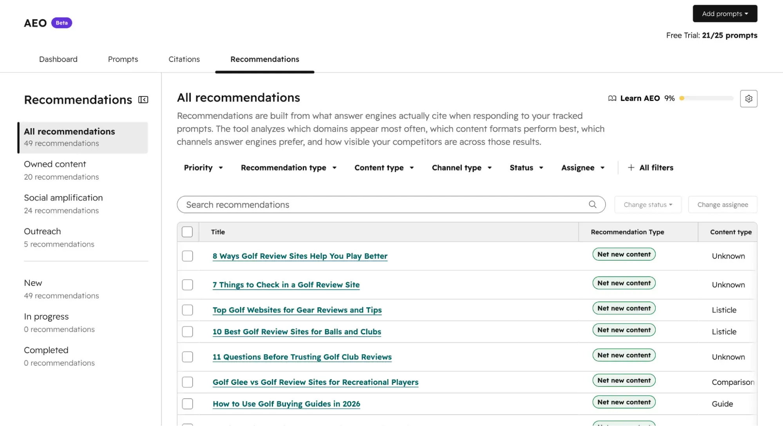Click Comparison cell in Golf Glee row

(x=733, y=382)
